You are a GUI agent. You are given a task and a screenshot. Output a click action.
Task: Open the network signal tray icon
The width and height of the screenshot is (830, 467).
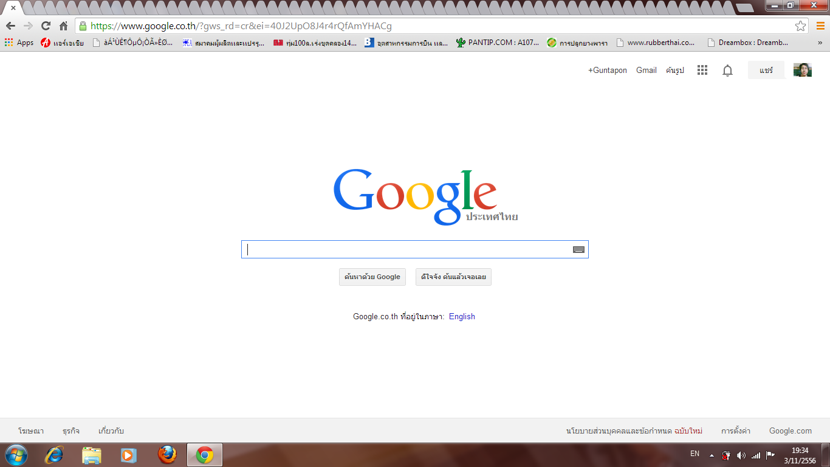click(756, 455)
